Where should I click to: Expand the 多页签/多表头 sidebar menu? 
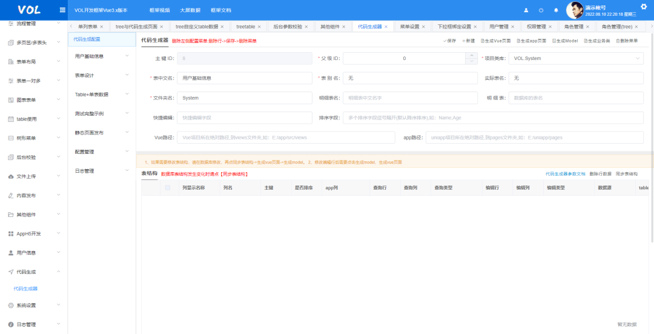(58, 42)
